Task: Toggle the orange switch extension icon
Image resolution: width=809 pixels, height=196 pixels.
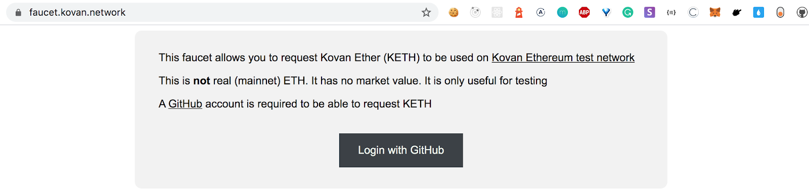Action: (780, 13)
